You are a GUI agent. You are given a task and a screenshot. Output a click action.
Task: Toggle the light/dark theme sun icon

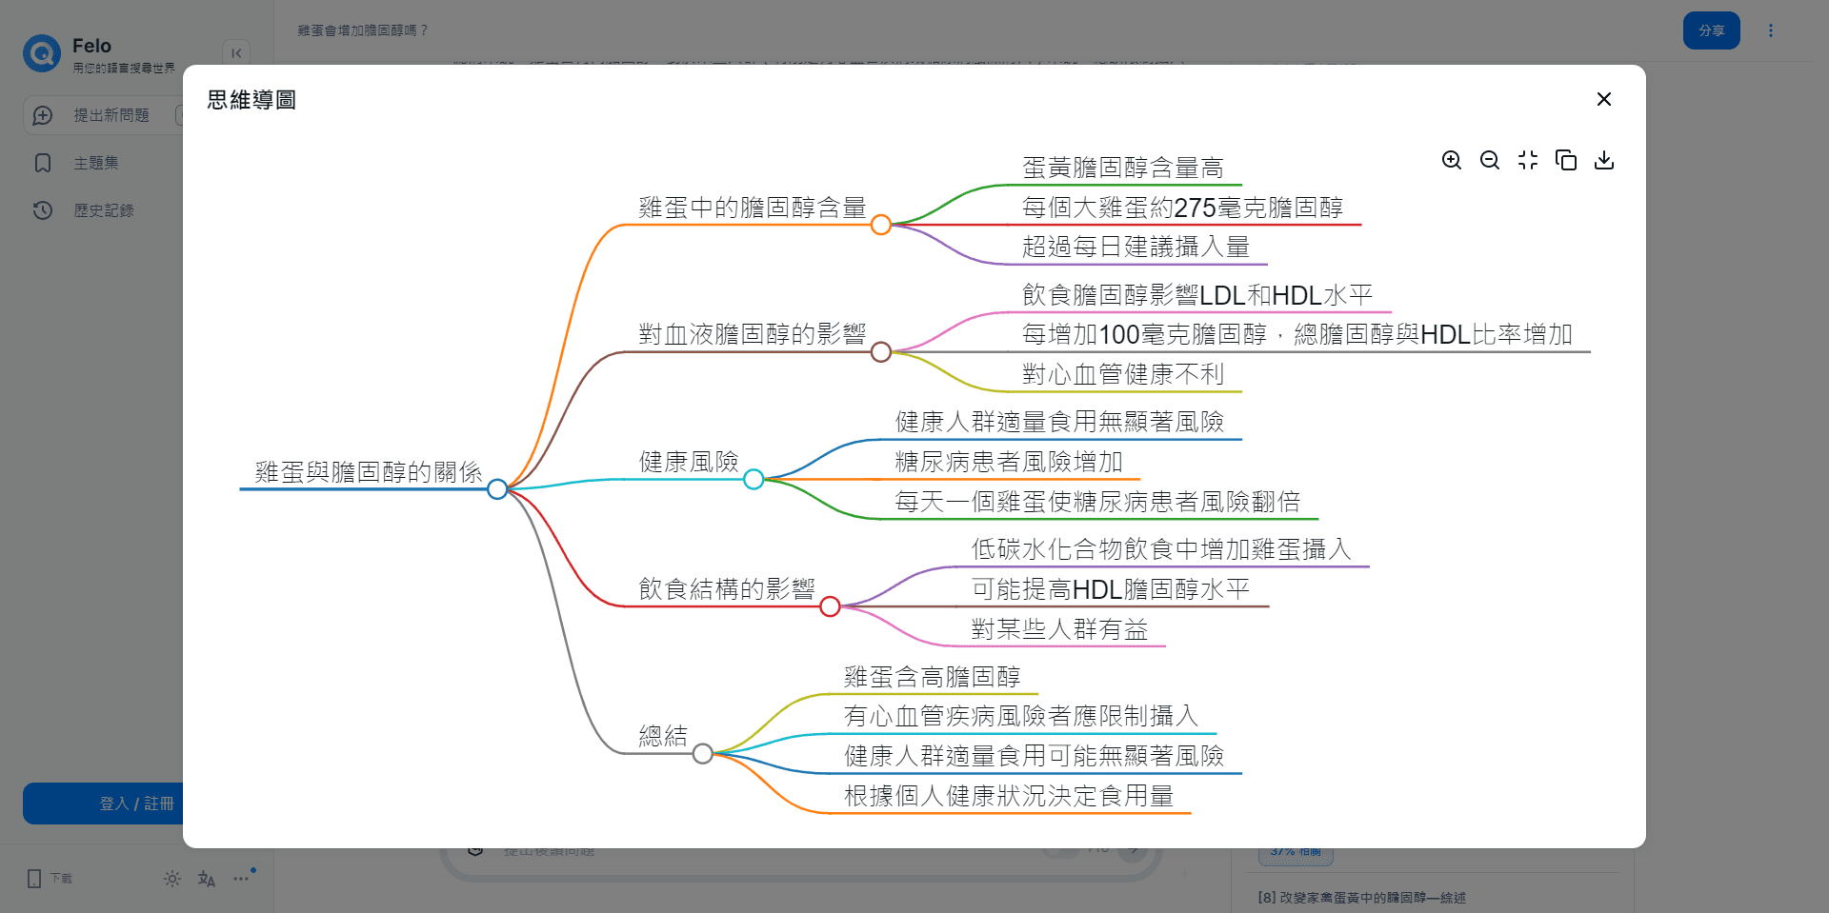coord(172,879)
